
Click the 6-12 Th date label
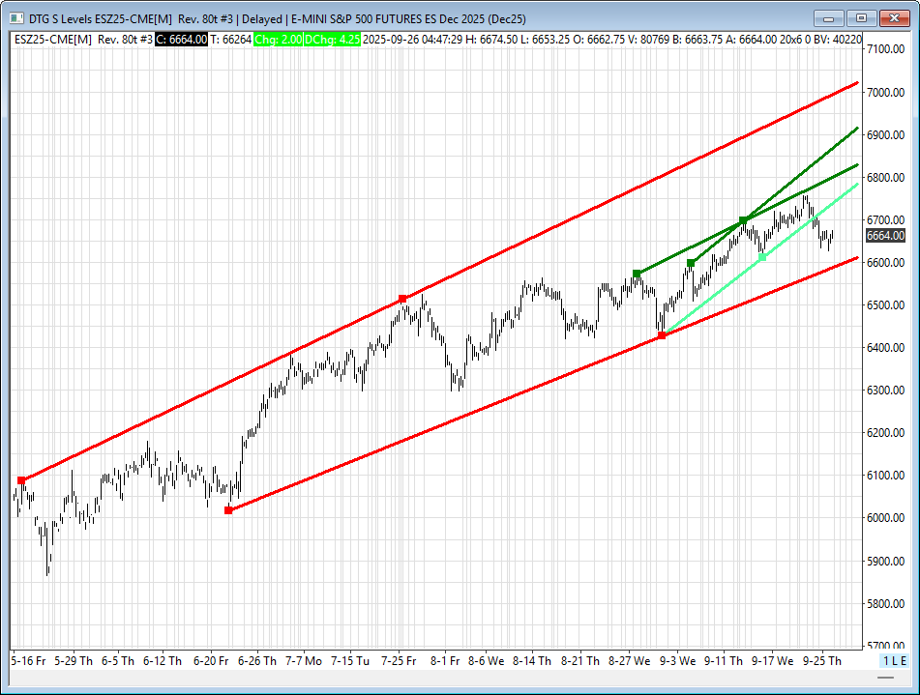163,661
